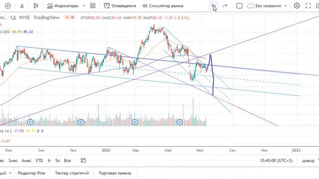Select the YTD time range
319x179 pixels.
click(x=39, y=161)
